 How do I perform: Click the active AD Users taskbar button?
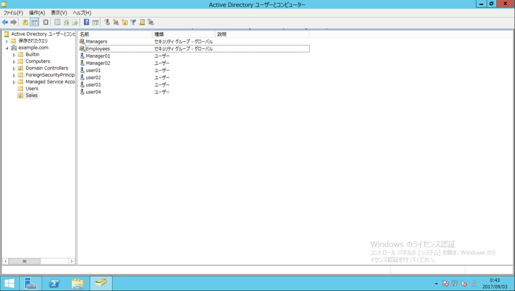point(101,283)
